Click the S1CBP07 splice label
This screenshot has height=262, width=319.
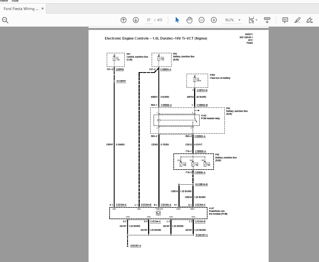[x=121, y=81]
